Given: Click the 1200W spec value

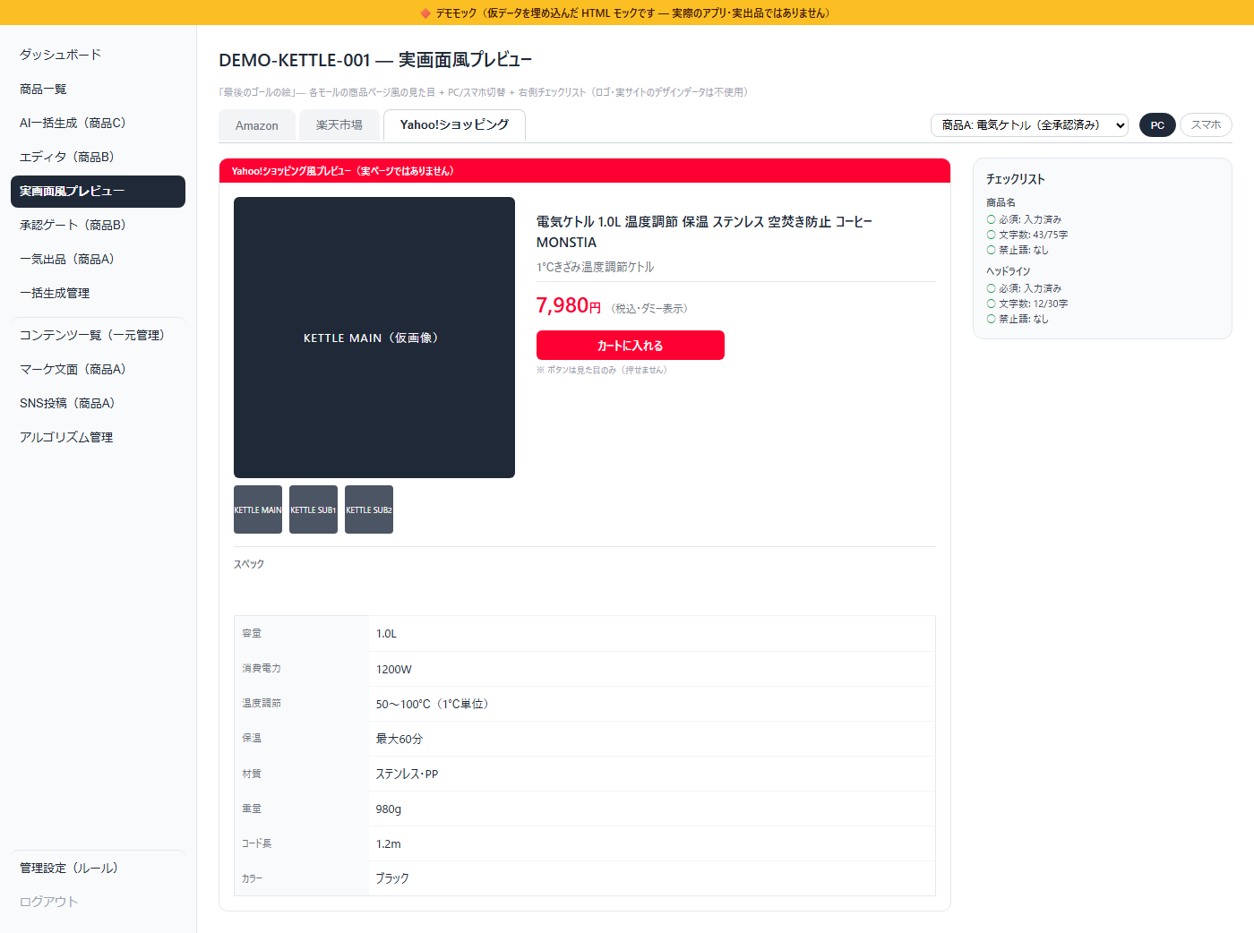Looking at the screenshot, I should [394, 669].
